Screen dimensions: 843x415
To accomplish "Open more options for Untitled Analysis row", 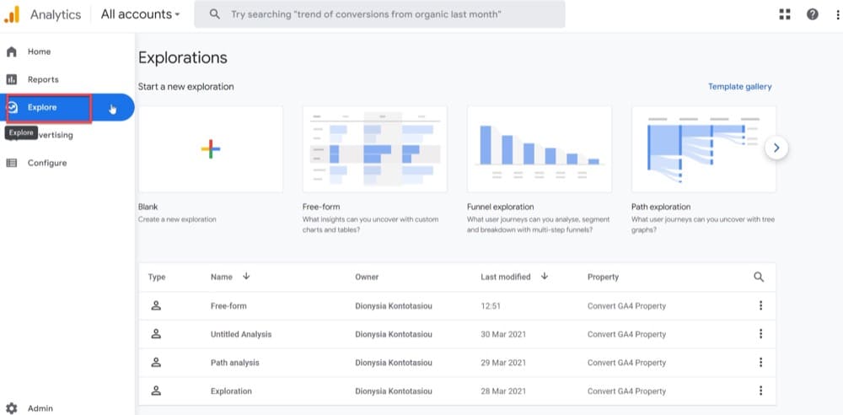I will pos(760,334).
